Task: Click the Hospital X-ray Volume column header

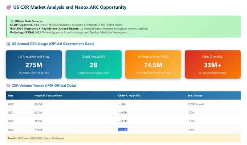Action: coord(48,95)
